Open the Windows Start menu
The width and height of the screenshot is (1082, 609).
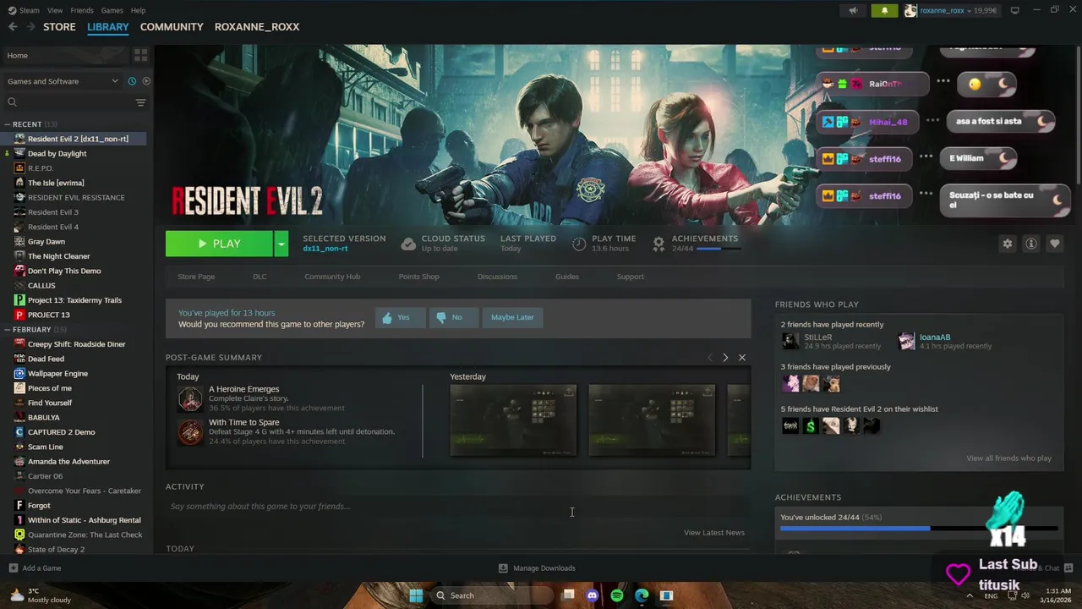point(416,595)
